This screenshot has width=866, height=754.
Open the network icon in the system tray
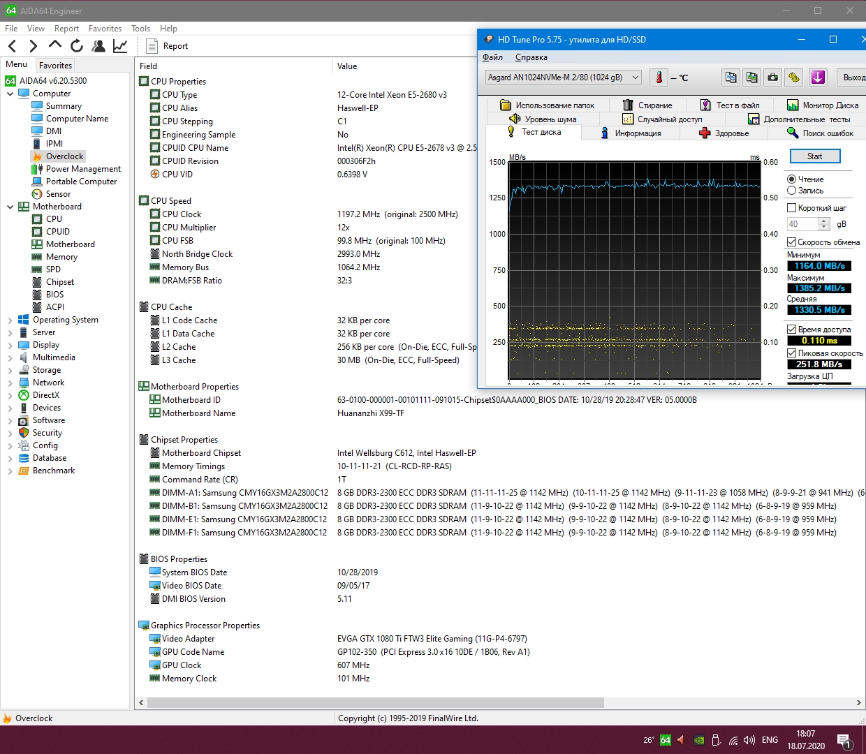click(x=733, y=740)
